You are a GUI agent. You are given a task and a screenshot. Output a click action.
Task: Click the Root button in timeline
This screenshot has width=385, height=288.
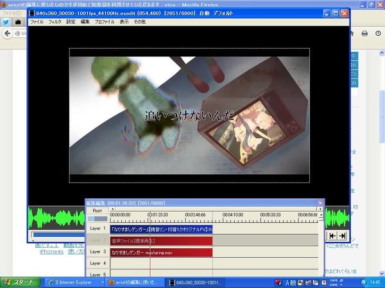point(98,211)
